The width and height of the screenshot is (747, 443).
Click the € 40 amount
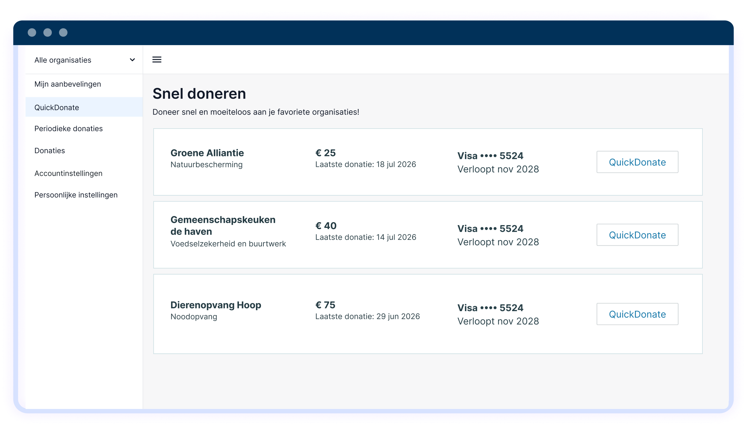pyautogui.click(x=326, y=226)
